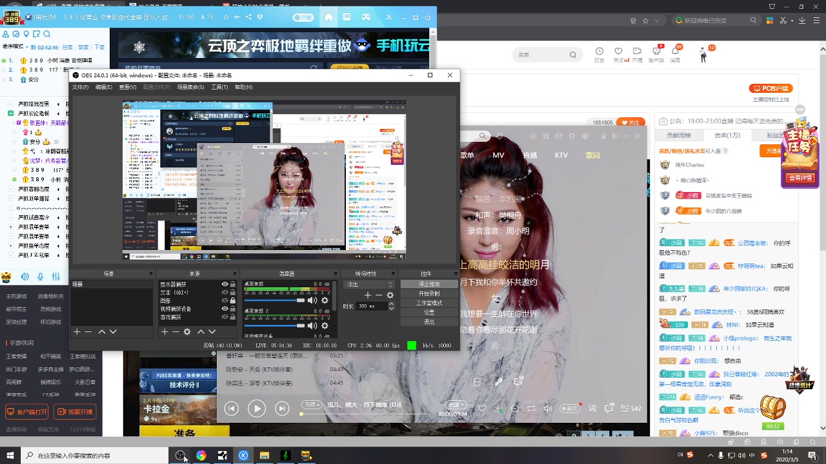Open Windows Start menu
The image size is (826, 464).
pyautogui.click(x=10, y=456)
